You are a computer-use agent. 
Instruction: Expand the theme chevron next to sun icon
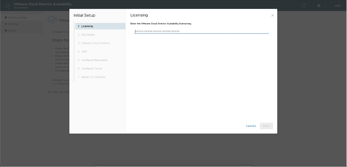click(x=325, y=6)
